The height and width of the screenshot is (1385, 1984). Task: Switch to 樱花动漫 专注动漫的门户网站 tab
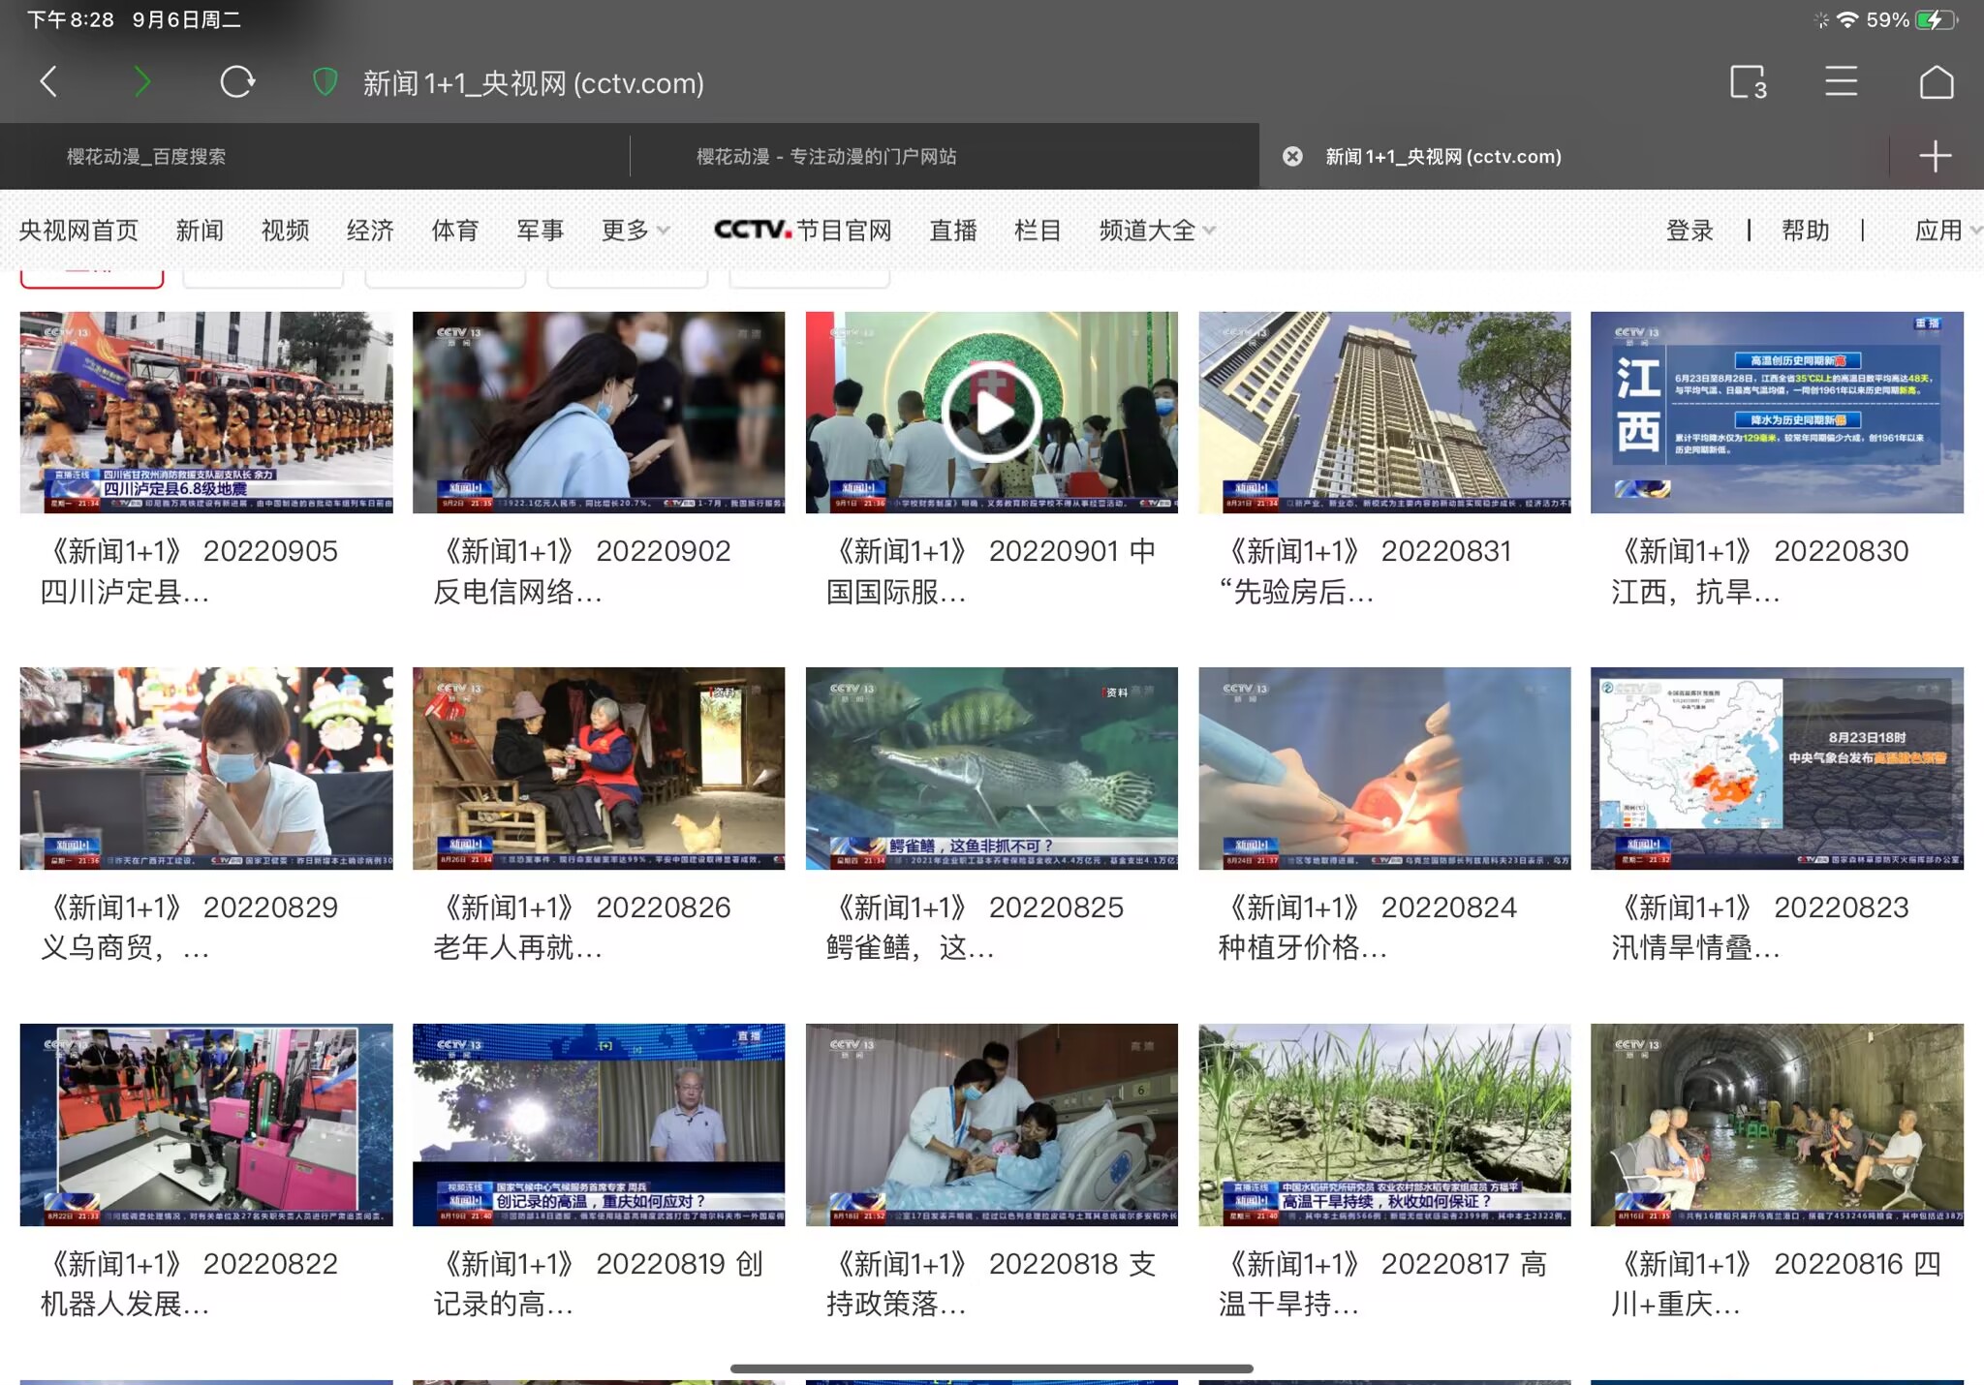[825, 156]
